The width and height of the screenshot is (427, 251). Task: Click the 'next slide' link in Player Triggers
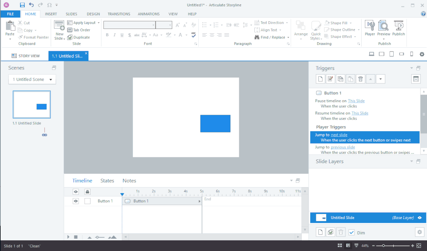click(x=339, y=135)
